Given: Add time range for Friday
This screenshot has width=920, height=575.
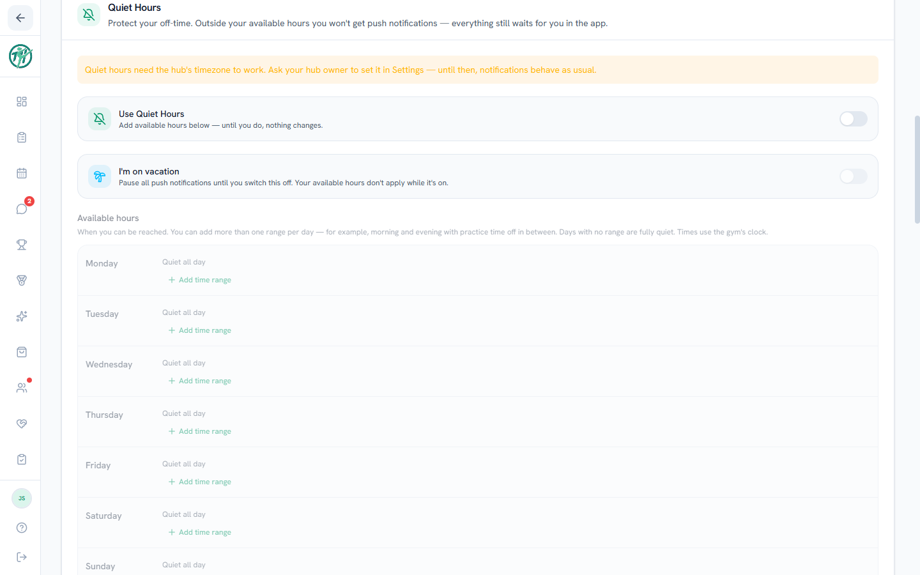Looking at the screenshot, I should coord(200,482).
